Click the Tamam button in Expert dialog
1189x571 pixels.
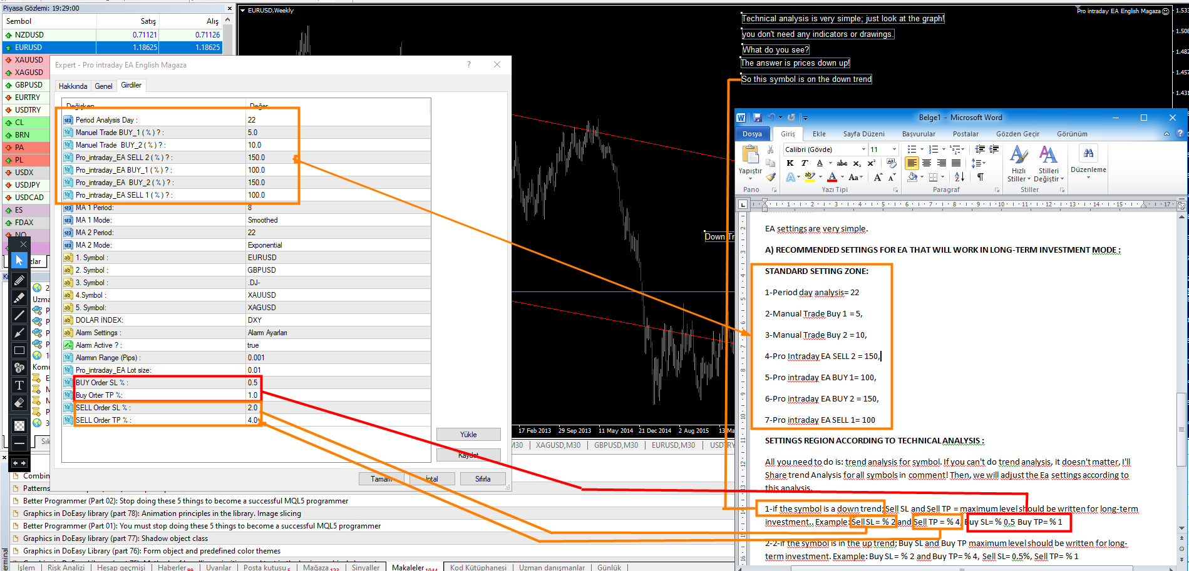pyautogui.click(x=381, y=479)
